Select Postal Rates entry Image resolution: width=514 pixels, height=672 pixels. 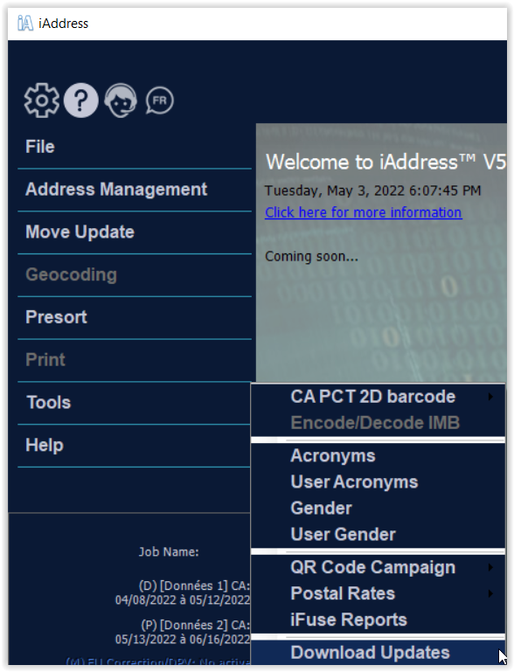[x=379, y=593]
